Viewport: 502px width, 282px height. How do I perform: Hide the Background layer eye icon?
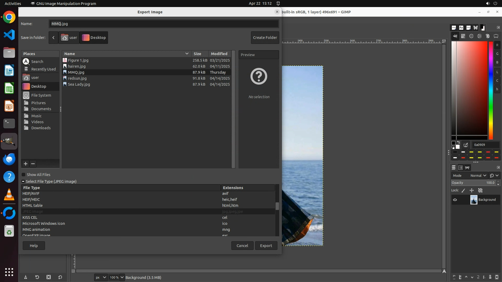[x=455, y=200]
